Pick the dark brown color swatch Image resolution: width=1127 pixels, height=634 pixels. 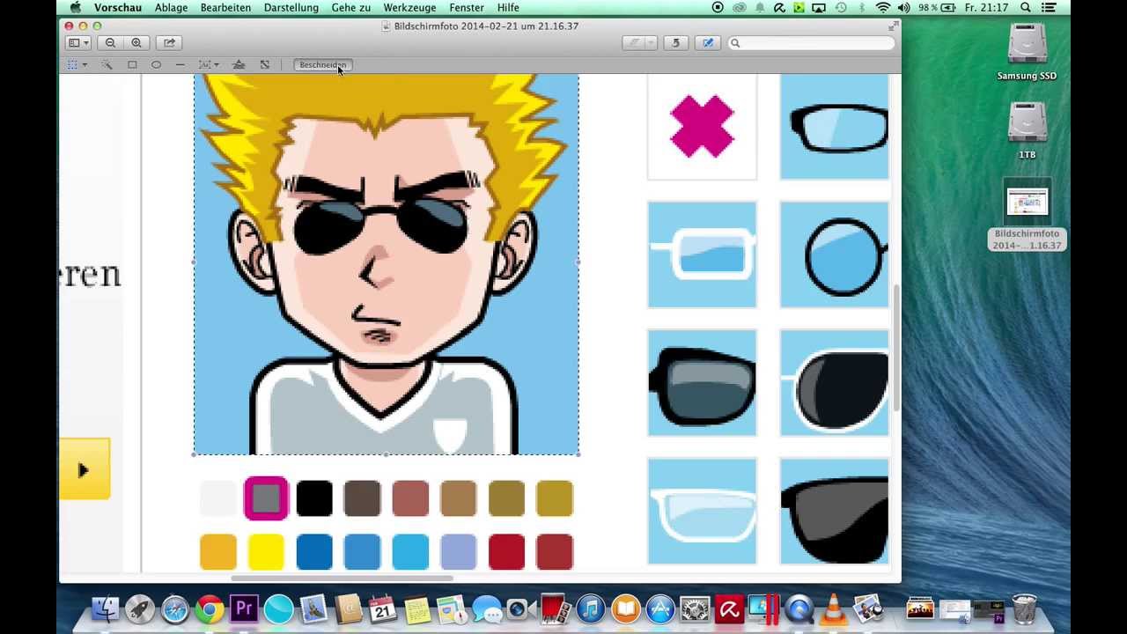[362, 498]
